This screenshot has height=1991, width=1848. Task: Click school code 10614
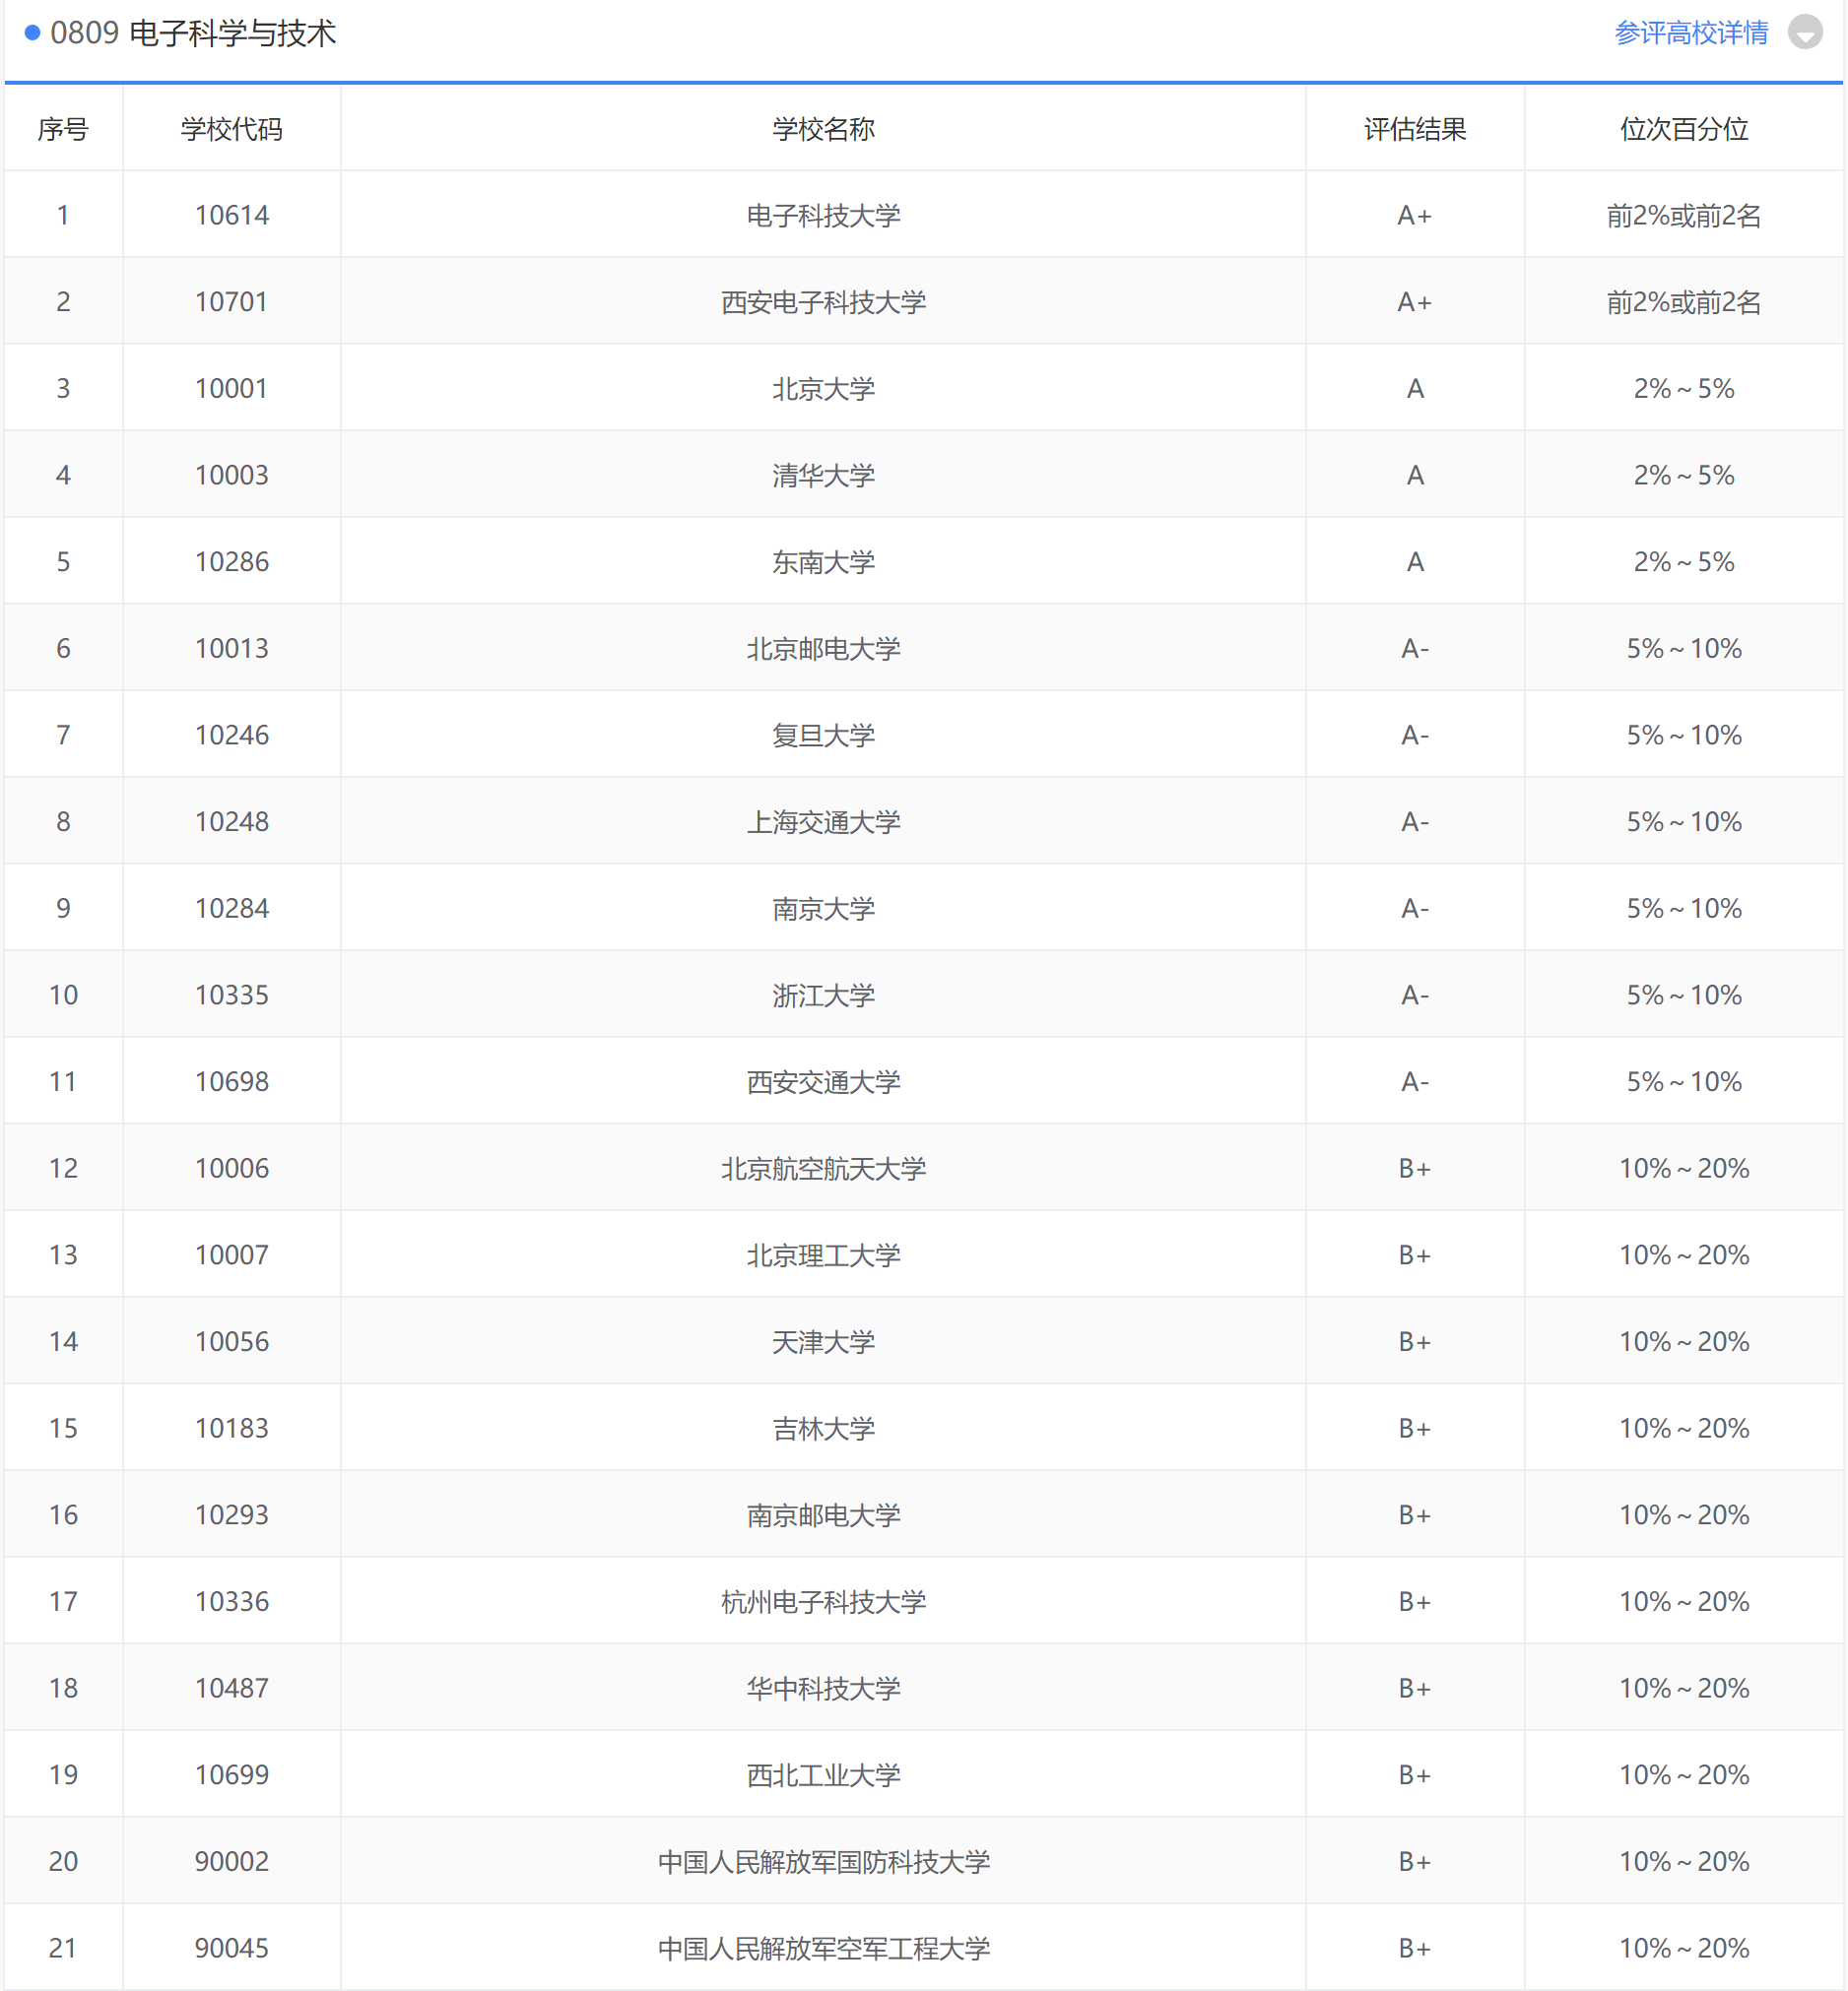232,216
